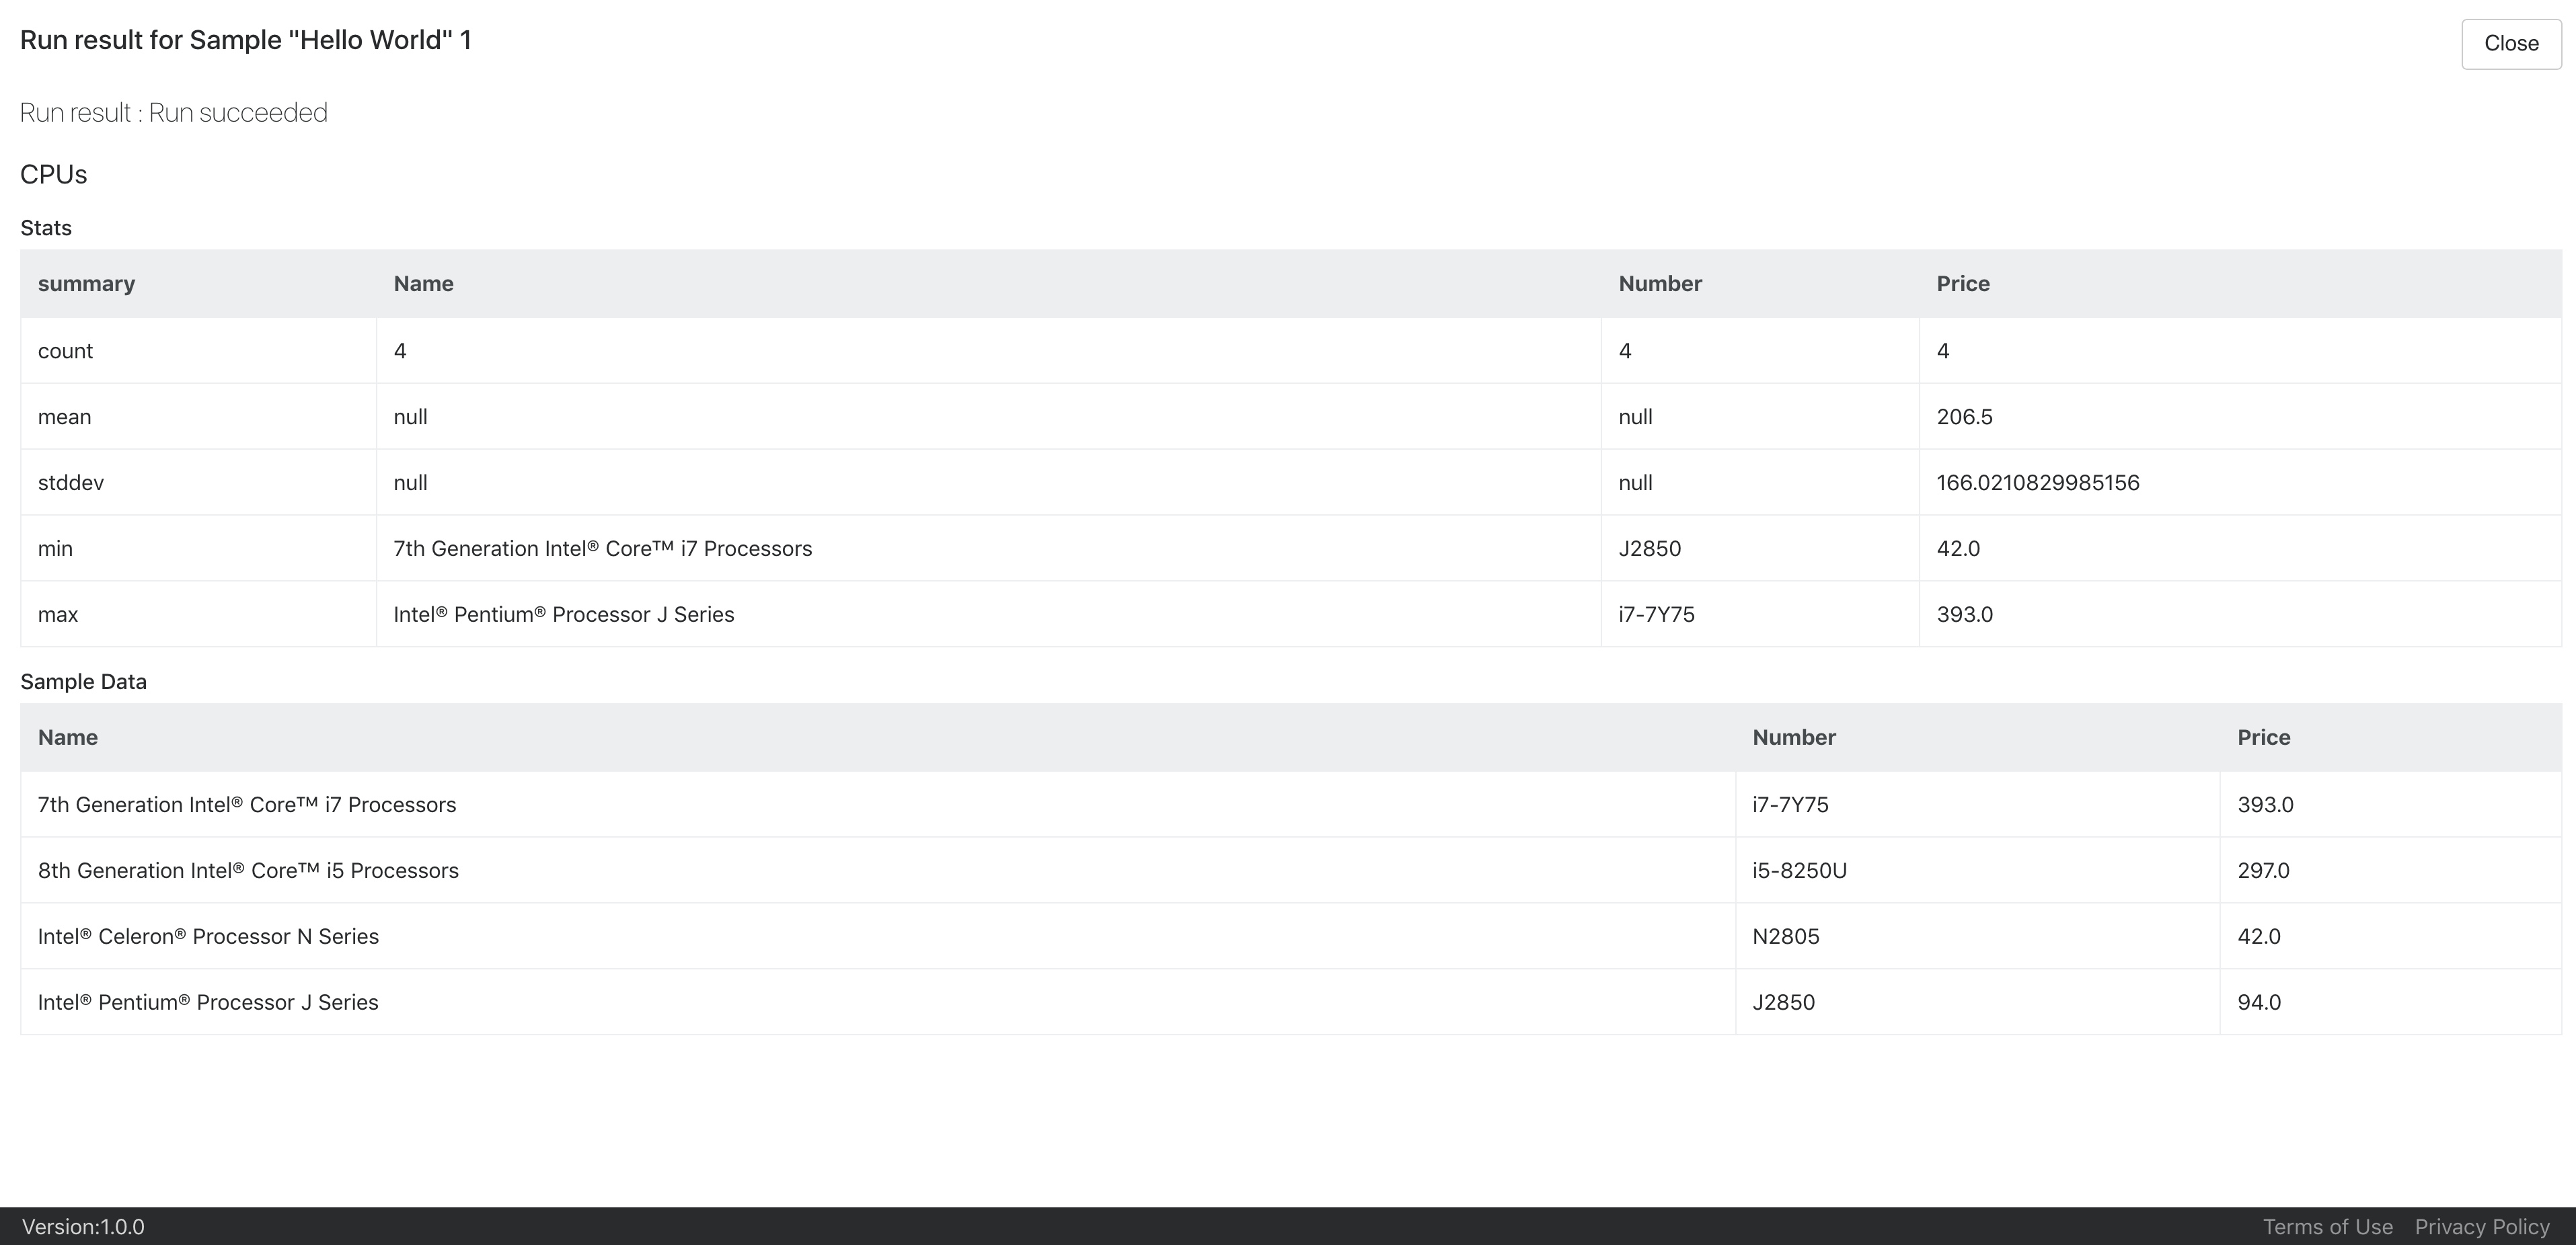
Task: Click the Version:1.0.0 footer text
Action: click(83, 1227)
